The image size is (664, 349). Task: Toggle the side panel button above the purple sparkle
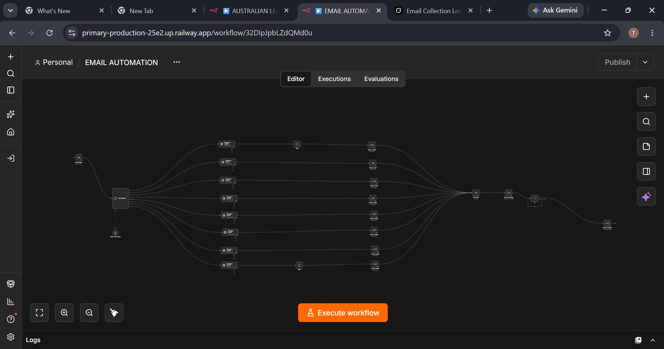tap(646, 171)
